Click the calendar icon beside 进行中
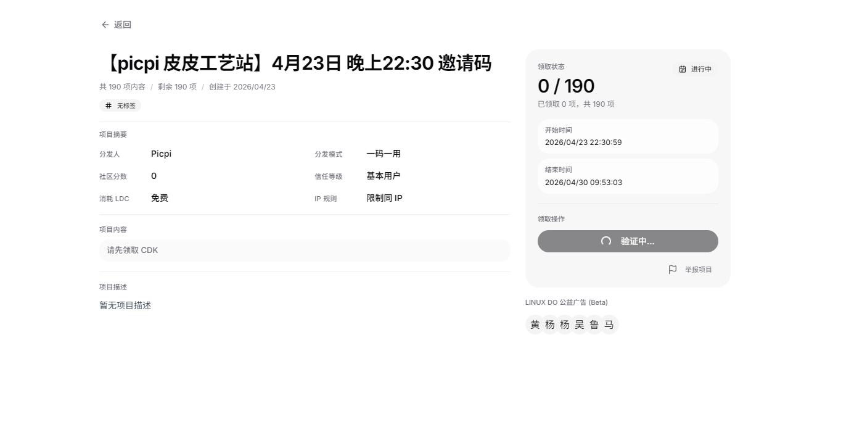 pos(683,69)
